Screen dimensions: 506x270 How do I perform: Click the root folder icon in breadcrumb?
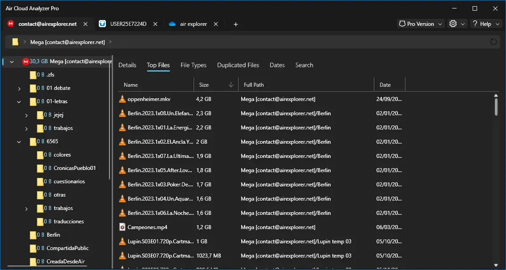15,42
